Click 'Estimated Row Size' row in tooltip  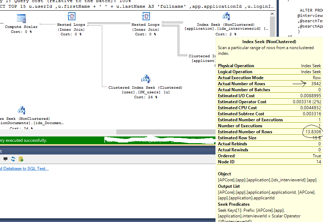270,138
